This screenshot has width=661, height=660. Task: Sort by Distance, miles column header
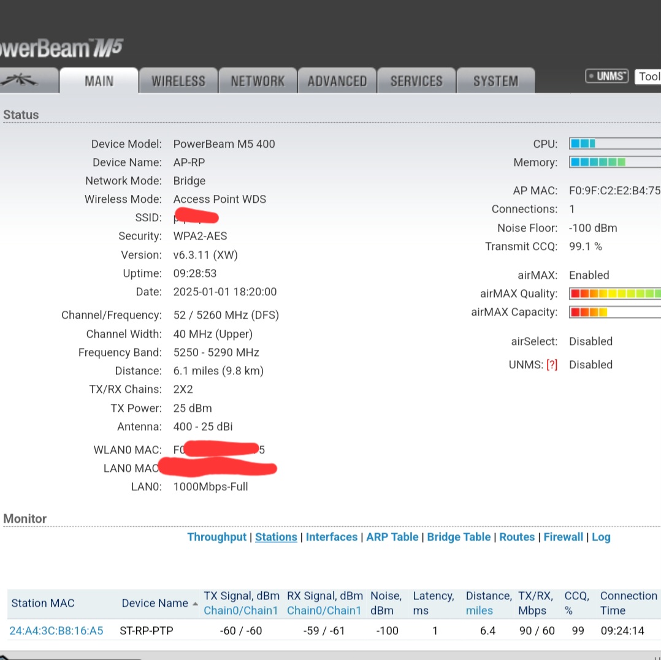click(x=489, y=603)
